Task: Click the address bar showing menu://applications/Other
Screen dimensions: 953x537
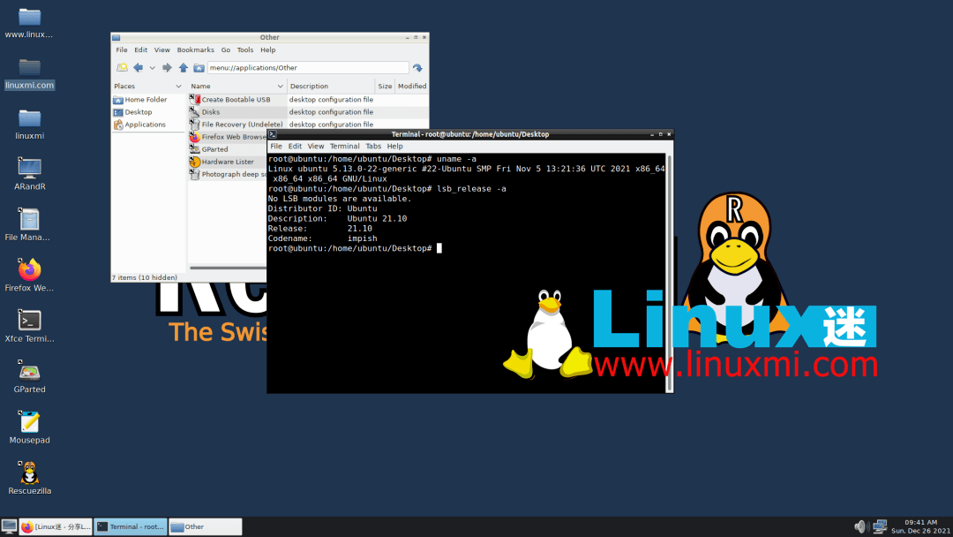Action: point(307,68)
